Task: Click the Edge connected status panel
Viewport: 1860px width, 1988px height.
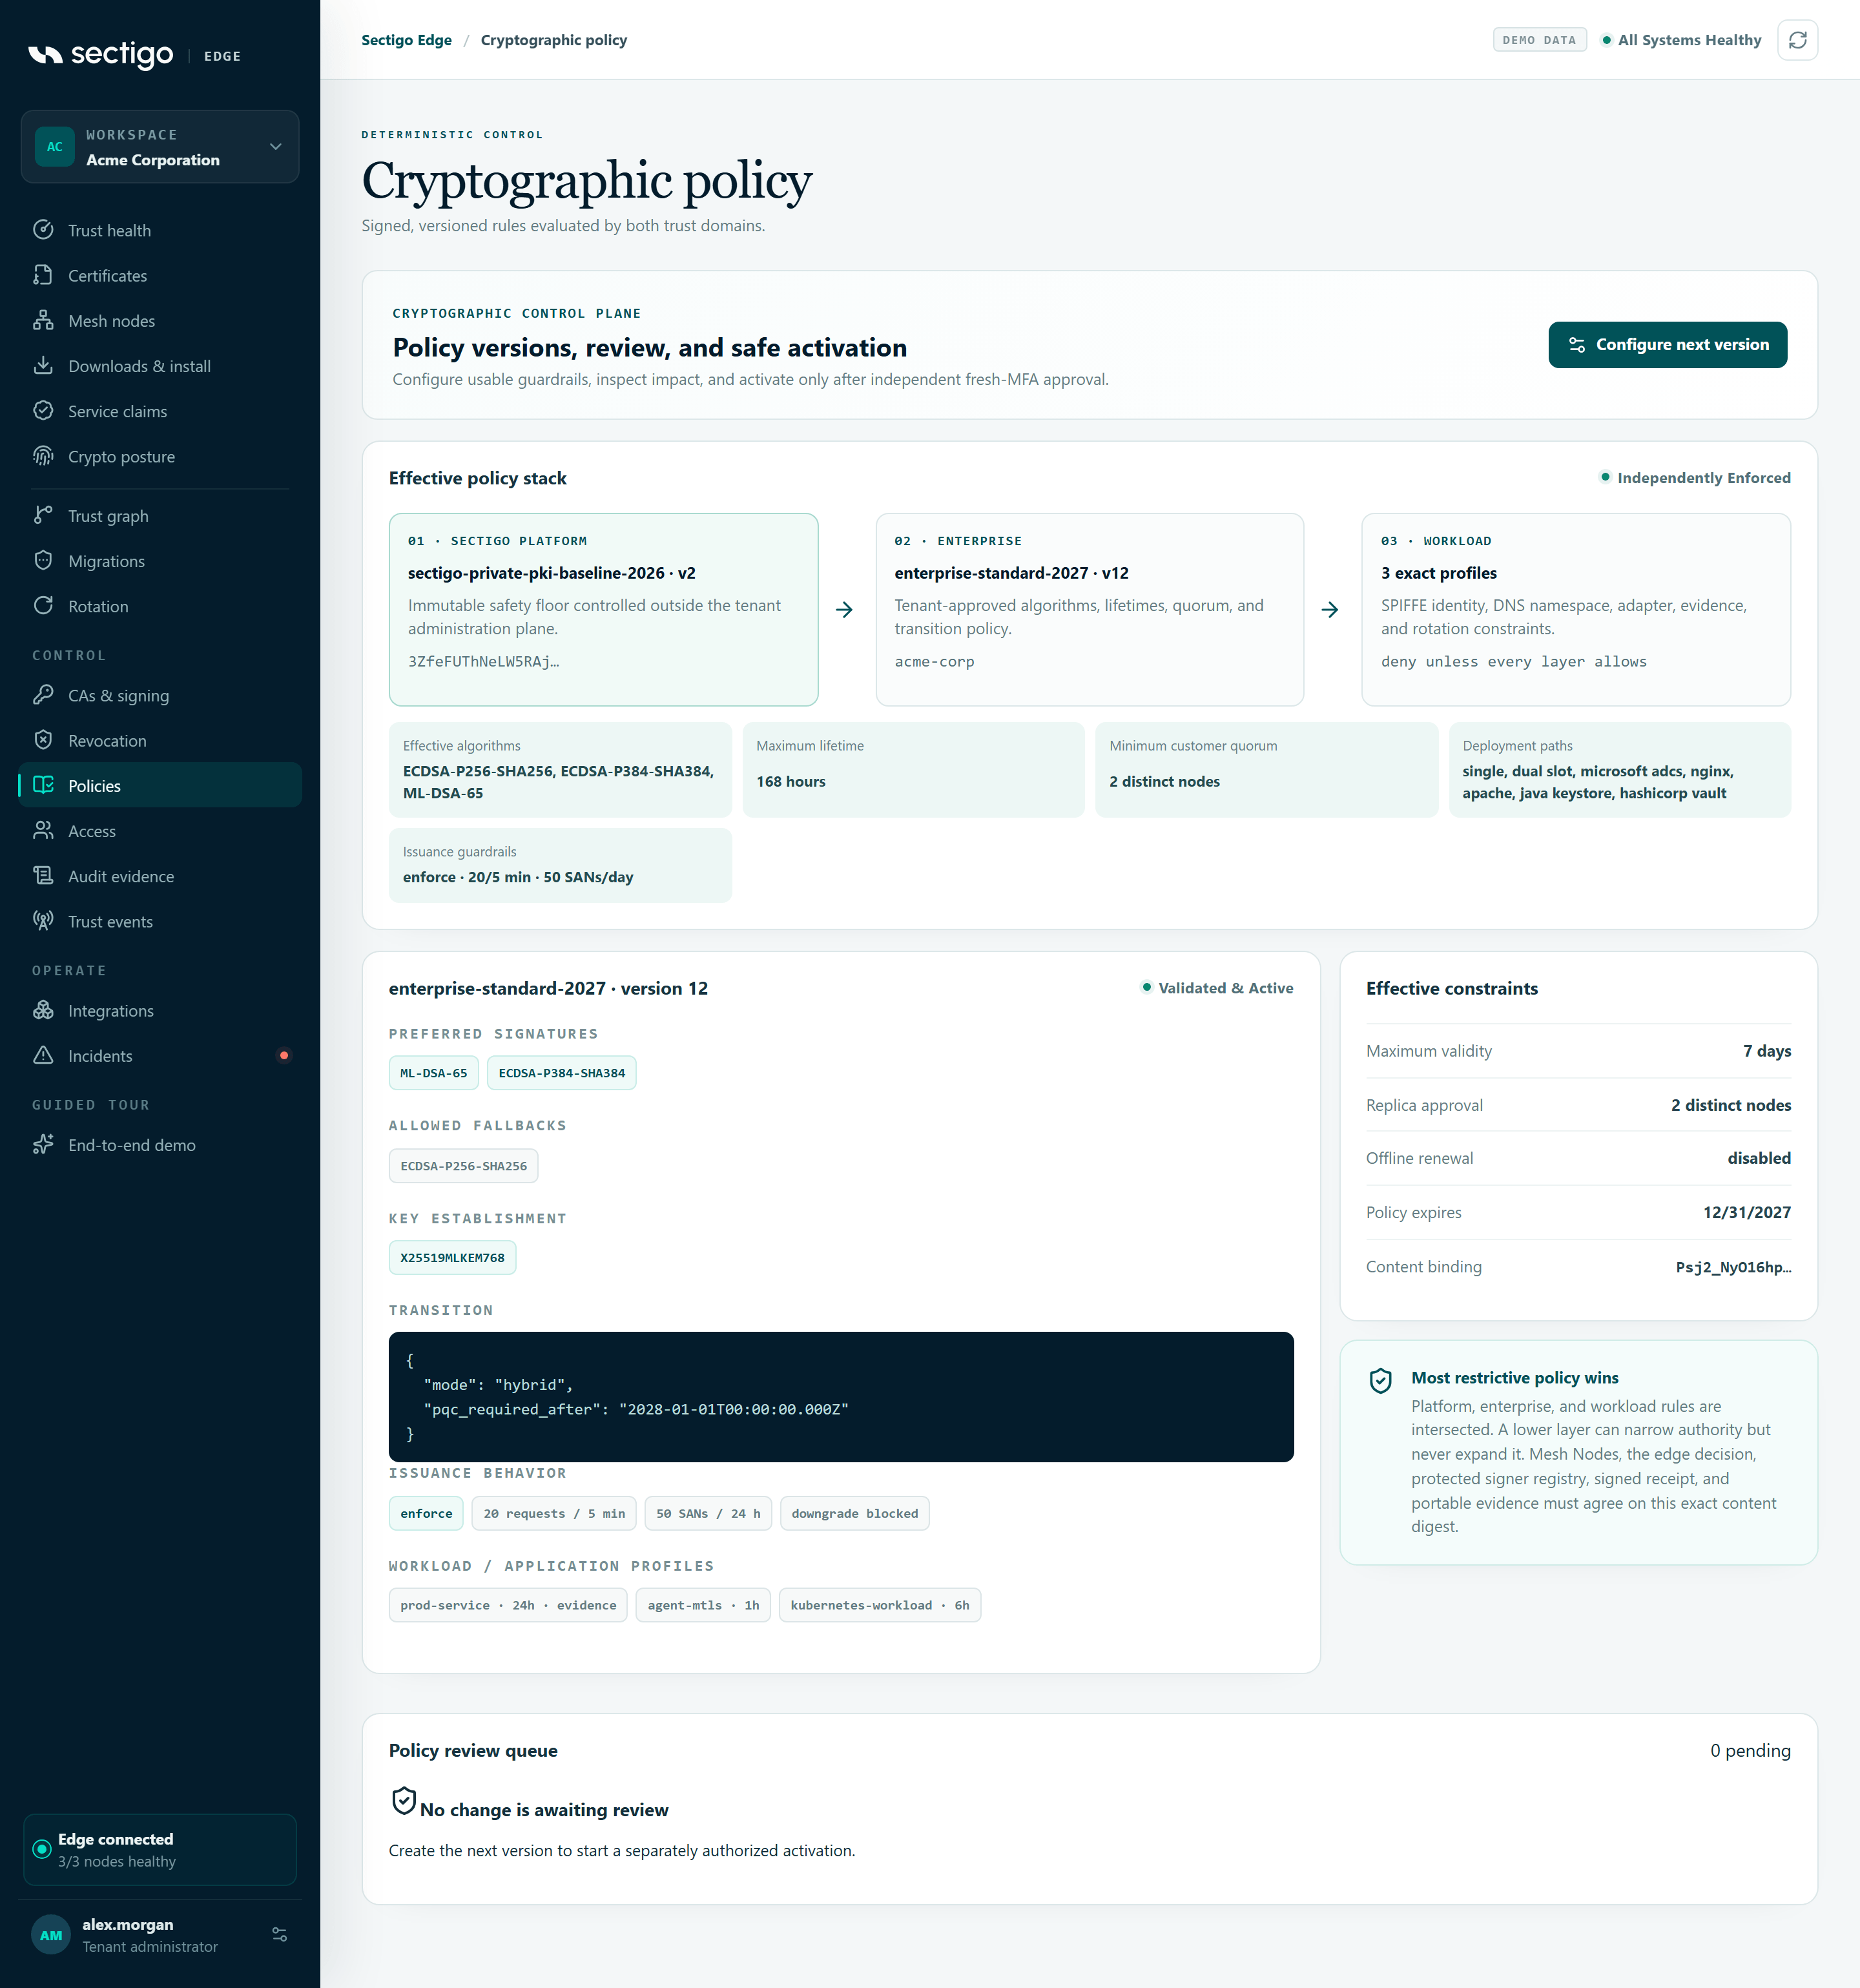Action: coord(160,1850)
